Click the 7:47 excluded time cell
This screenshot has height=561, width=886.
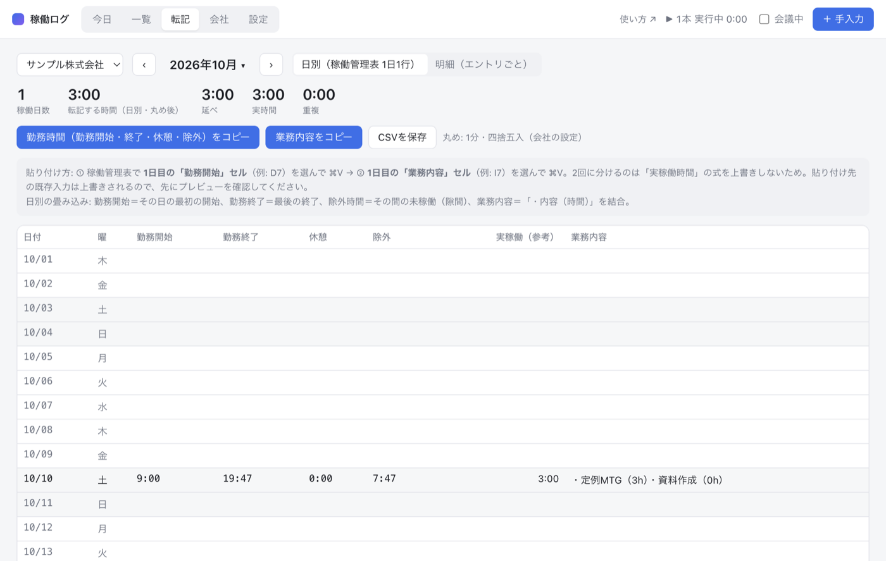click(x=384, y=479)
